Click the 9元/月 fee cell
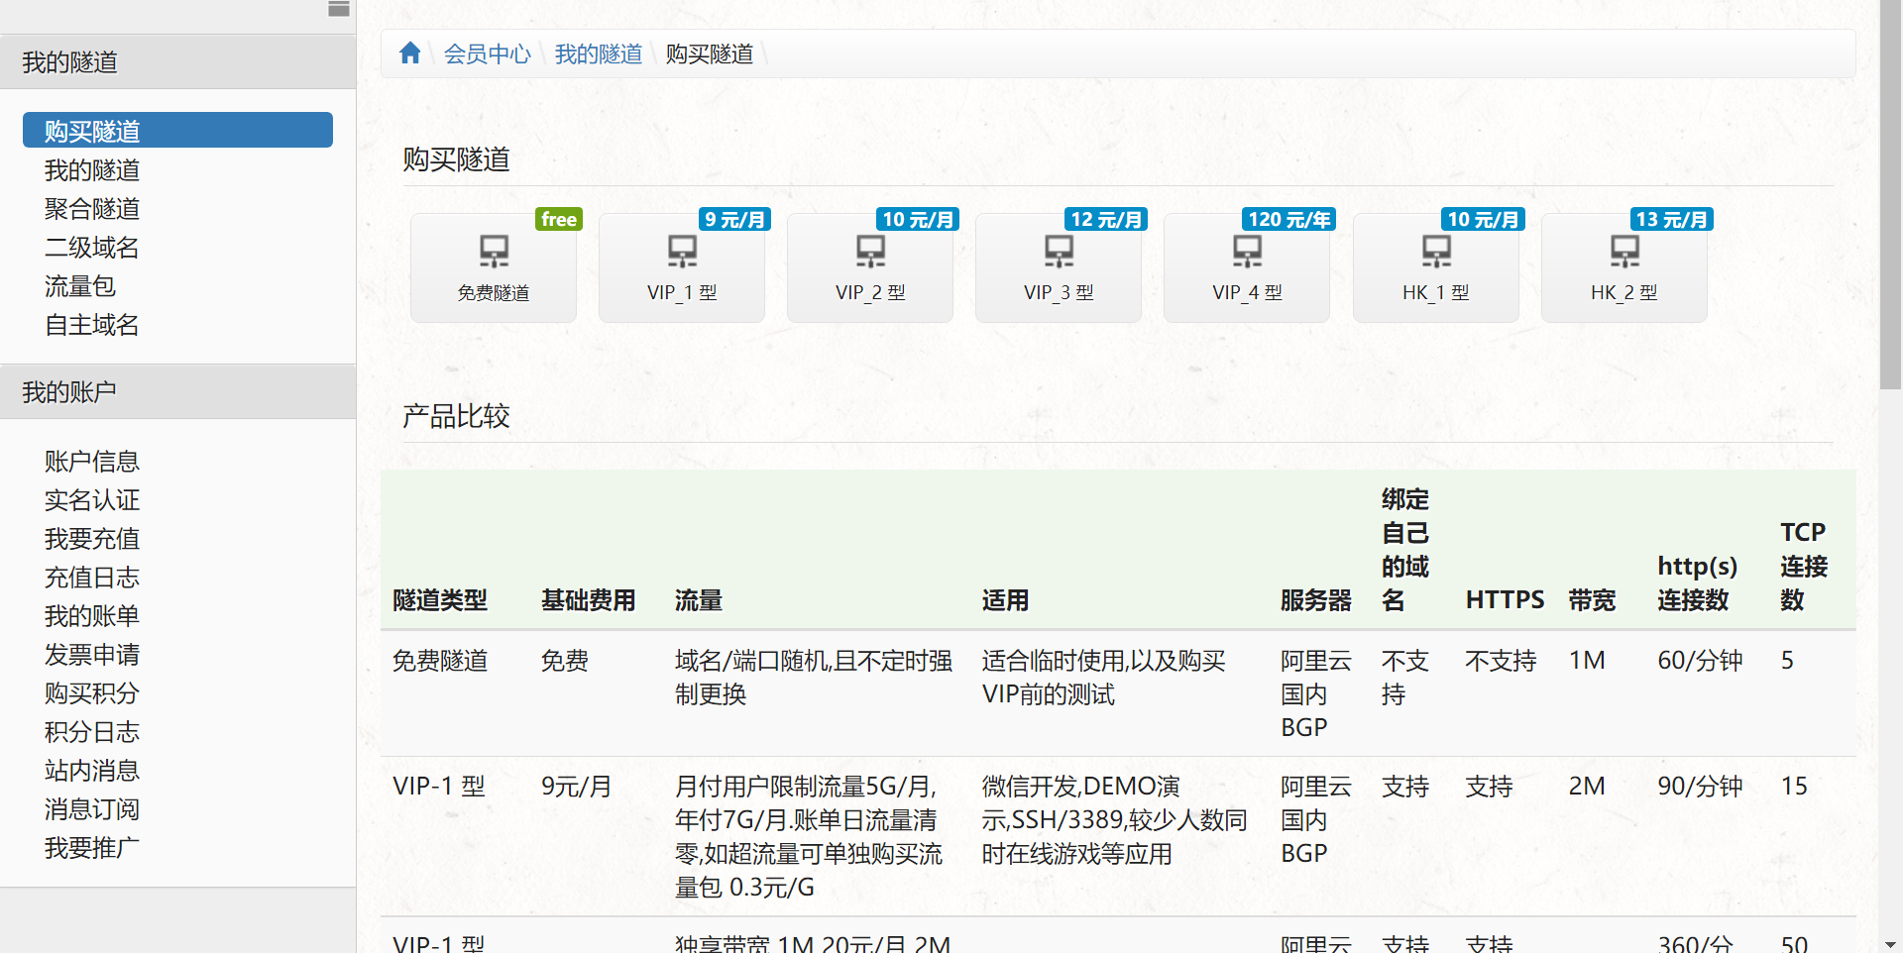 tap(577, 787)
